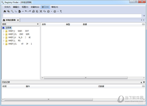Click the connect network registry icon
147x106 pixels.
click(9, 11)
